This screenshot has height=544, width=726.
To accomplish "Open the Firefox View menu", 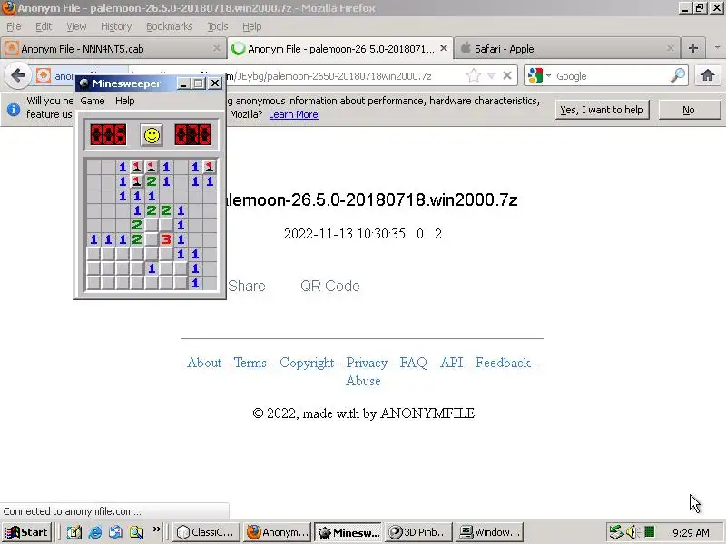I will tap(76, 27).
